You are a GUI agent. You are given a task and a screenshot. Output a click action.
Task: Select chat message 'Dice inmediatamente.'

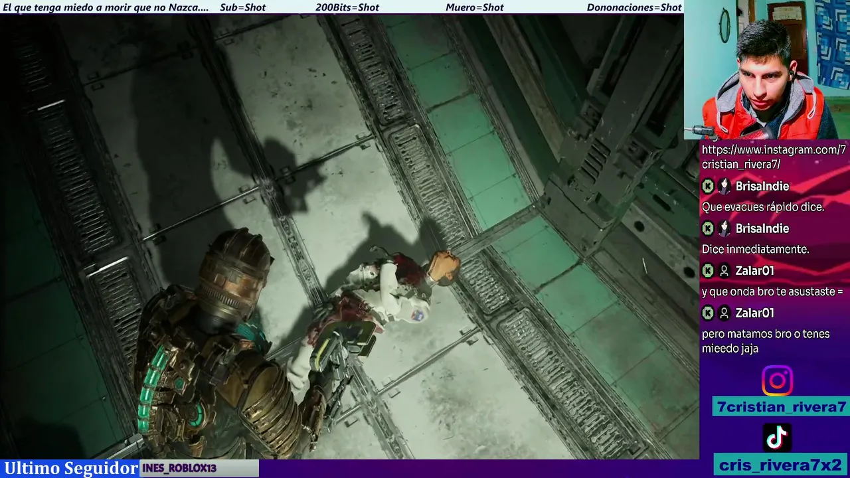(x=755, y=250)
